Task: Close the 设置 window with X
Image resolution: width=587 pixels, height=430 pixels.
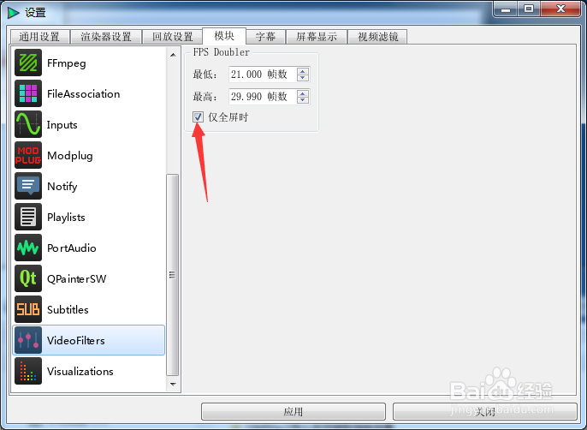Action: click(x=560, y=9)
